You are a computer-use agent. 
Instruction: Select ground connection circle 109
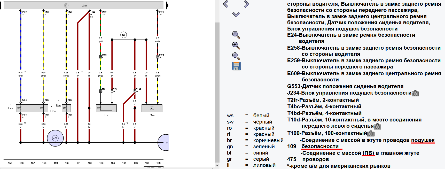tap(124, 35)
